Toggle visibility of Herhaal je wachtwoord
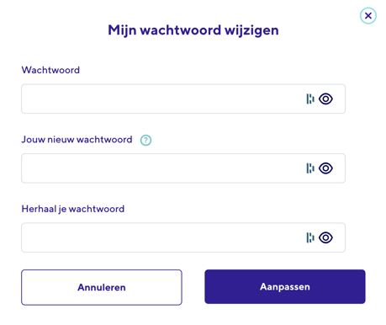This screenshot has height=325, width=386. (325, 237)
